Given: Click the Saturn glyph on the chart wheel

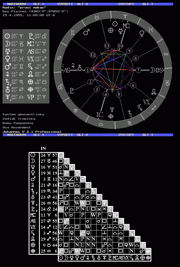Looking at the screenshot, I should point(130,113).
